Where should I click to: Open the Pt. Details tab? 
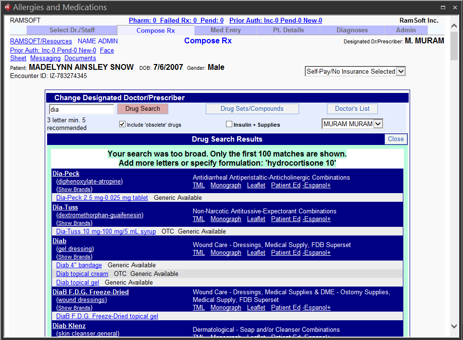(288, 30)
